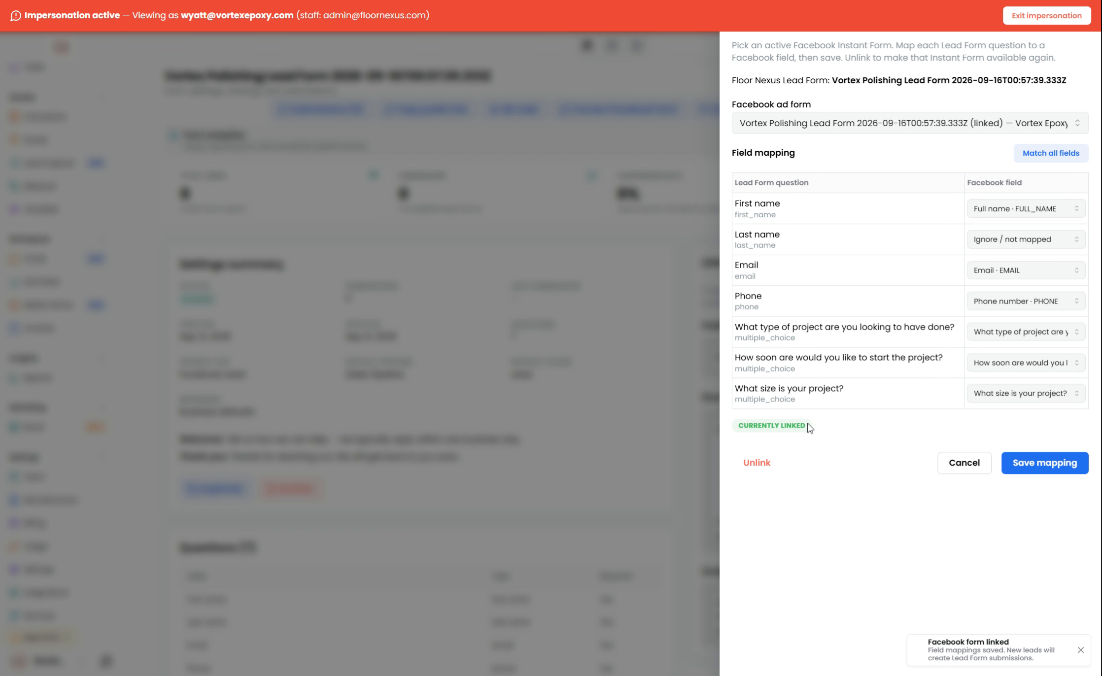Click 'What type of project' question text
The height and width of the screenshot is (676, 1102).
point(844,327)
